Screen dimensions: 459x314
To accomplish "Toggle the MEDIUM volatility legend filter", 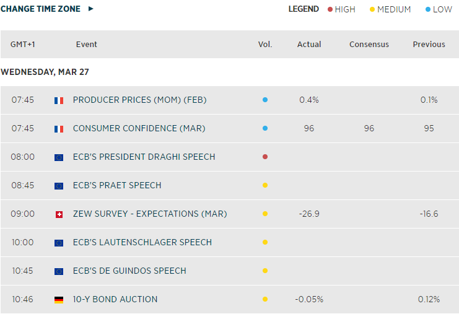I will coord(390,9).
